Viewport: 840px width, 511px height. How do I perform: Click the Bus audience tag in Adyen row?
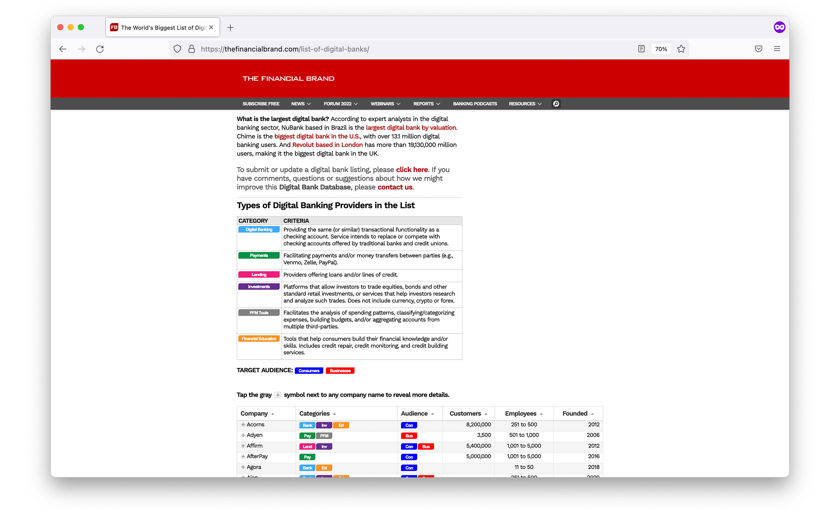(409, 436)
